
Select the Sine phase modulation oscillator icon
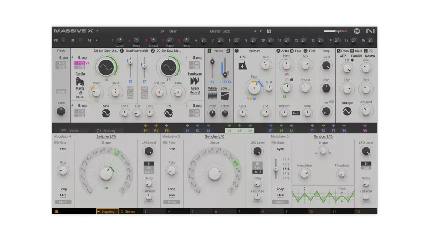(106, 113)
